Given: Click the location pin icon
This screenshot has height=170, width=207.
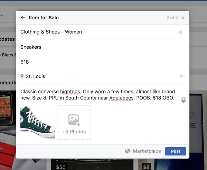Looking at the screenshot, I should click(x=22, y=76).
